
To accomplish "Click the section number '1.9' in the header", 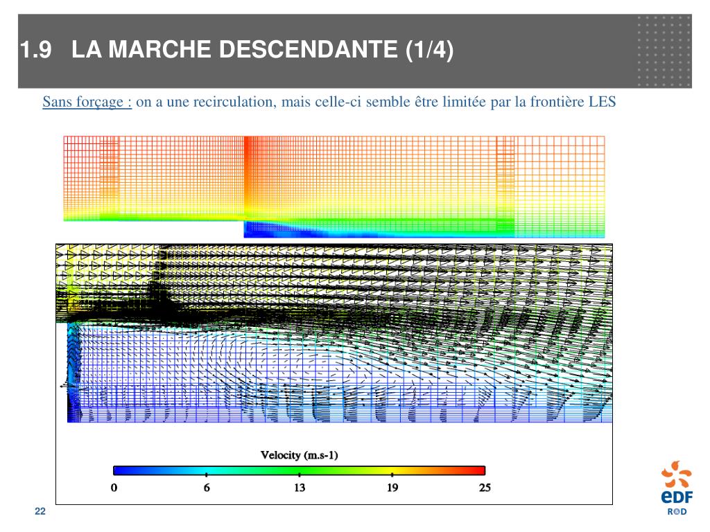I will 36,50.
